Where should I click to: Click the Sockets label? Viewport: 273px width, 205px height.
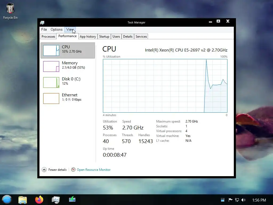(x=162, y=126)
